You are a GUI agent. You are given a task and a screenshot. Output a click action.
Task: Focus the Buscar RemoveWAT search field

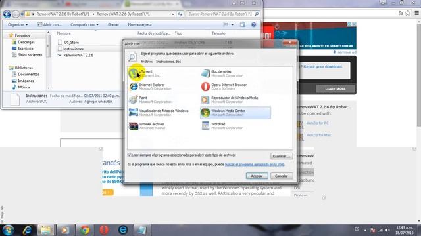tap(222, 14)
